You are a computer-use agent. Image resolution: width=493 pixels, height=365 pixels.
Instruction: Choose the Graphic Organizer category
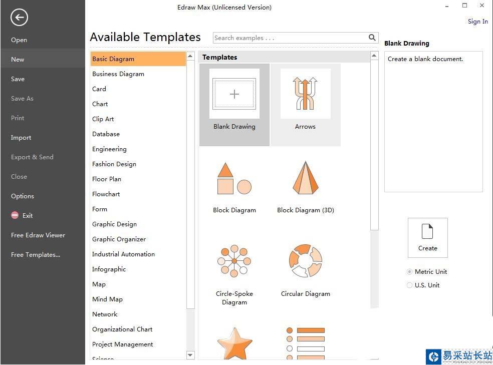tap(138, 239)
